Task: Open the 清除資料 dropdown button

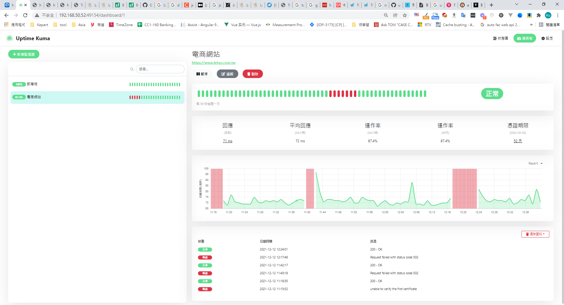Action: point(535,234)
